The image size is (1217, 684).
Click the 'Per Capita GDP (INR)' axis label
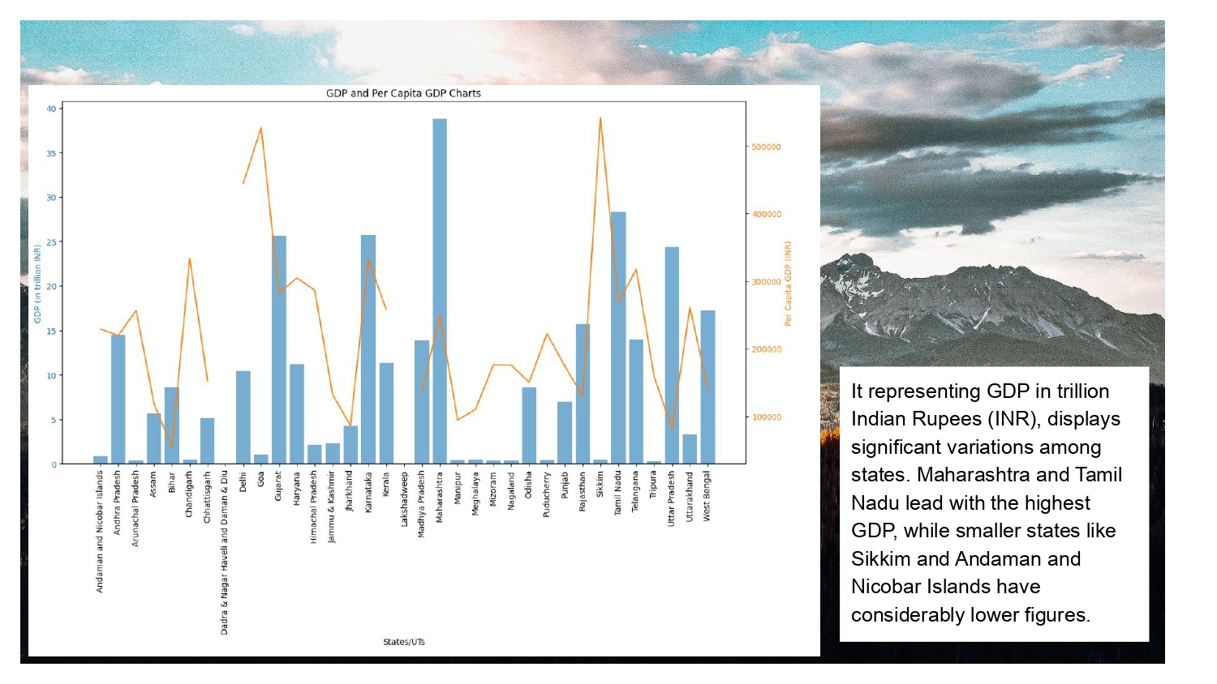click(x=788, y=284)
